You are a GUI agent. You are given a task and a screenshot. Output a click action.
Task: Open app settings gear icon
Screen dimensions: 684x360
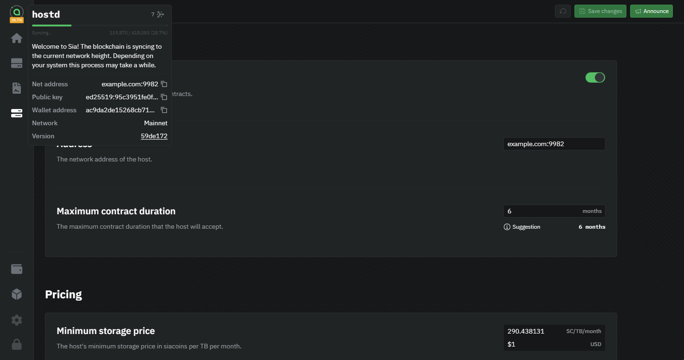pos(17,320)
